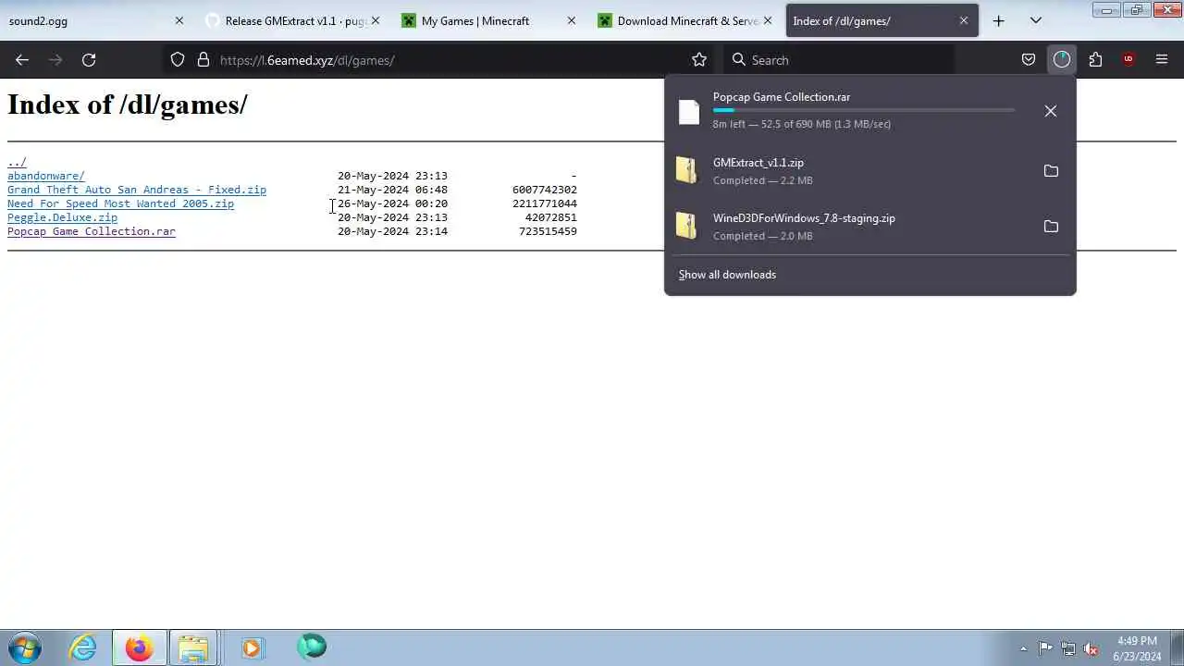This screenshot has width=1184, height=666.
Task: Open the Windows Start menu
Action: point(24,647)
